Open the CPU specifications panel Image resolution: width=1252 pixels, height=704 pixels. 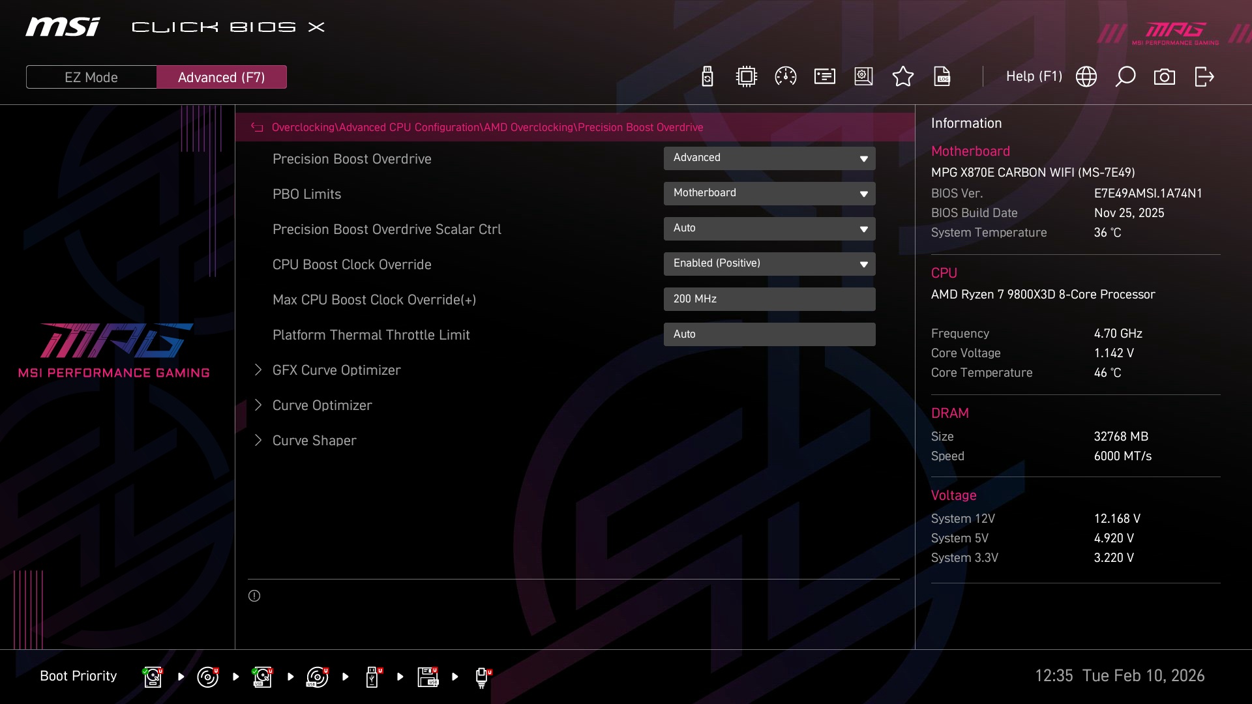click(x=746, y=76)
